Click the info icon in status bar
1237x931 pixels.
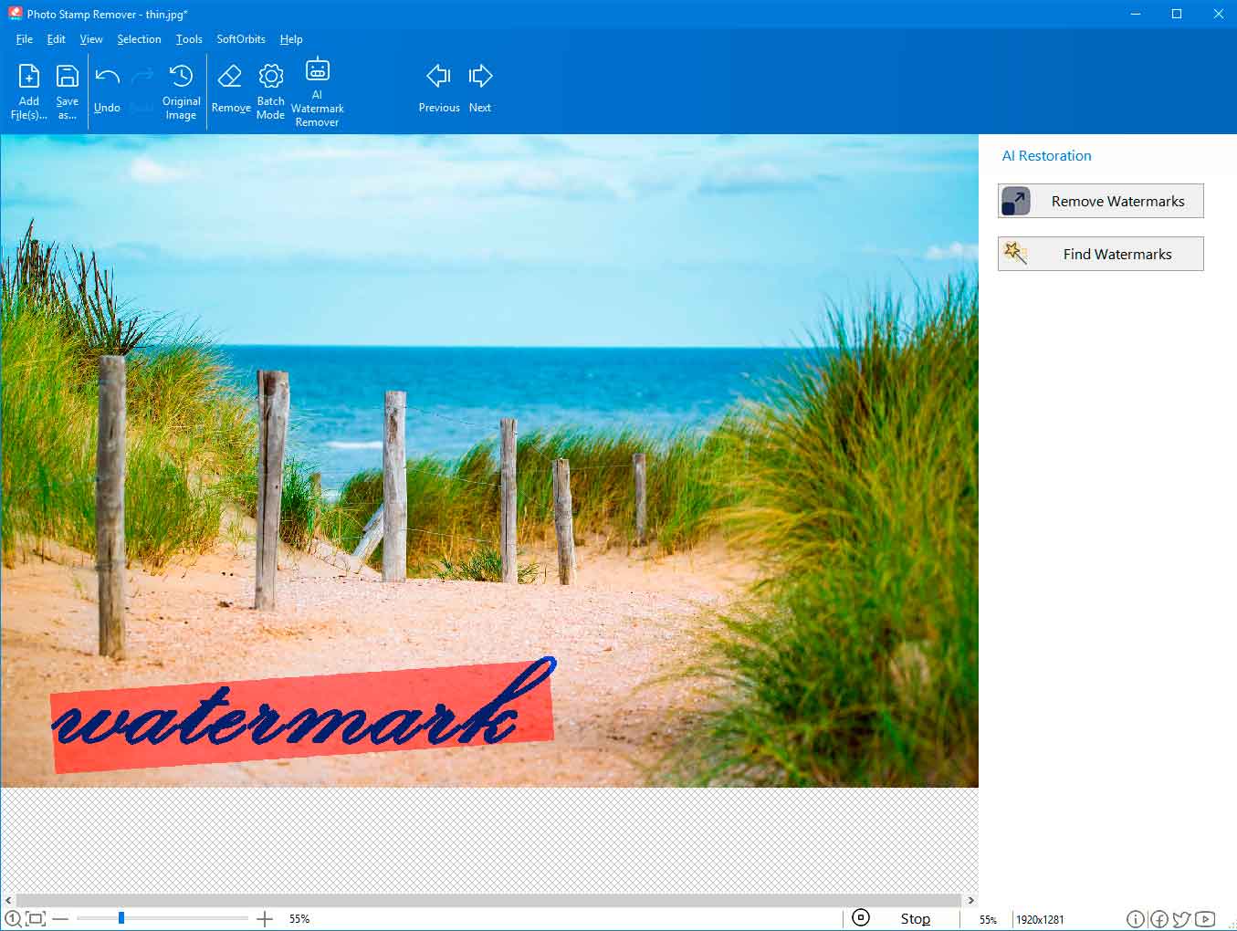click(1135, 919)
